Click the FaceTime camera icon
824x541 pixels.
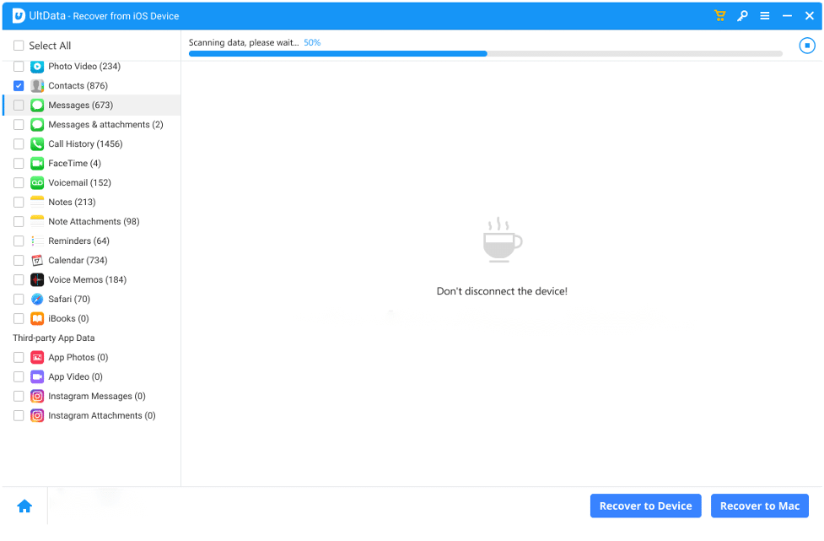pyautogui.click(x=37, y=164)
